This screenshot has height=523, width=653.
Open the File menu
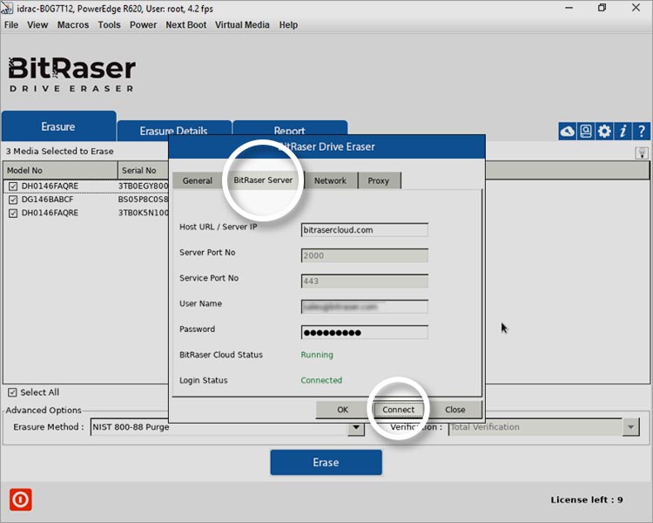[11, 24]
